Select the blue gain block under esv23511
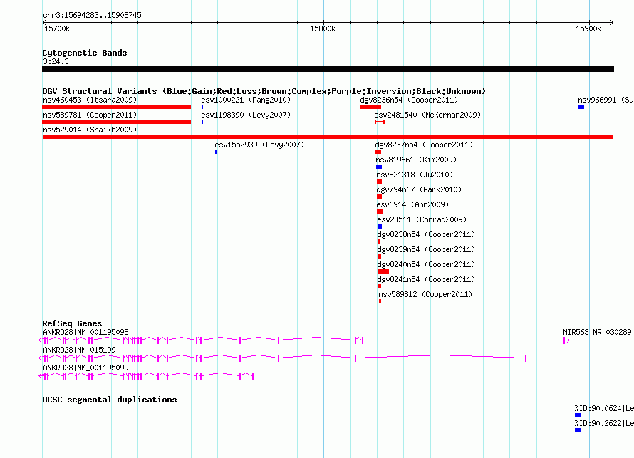Screen dimensions: 634x458 (x=379, y=227)
